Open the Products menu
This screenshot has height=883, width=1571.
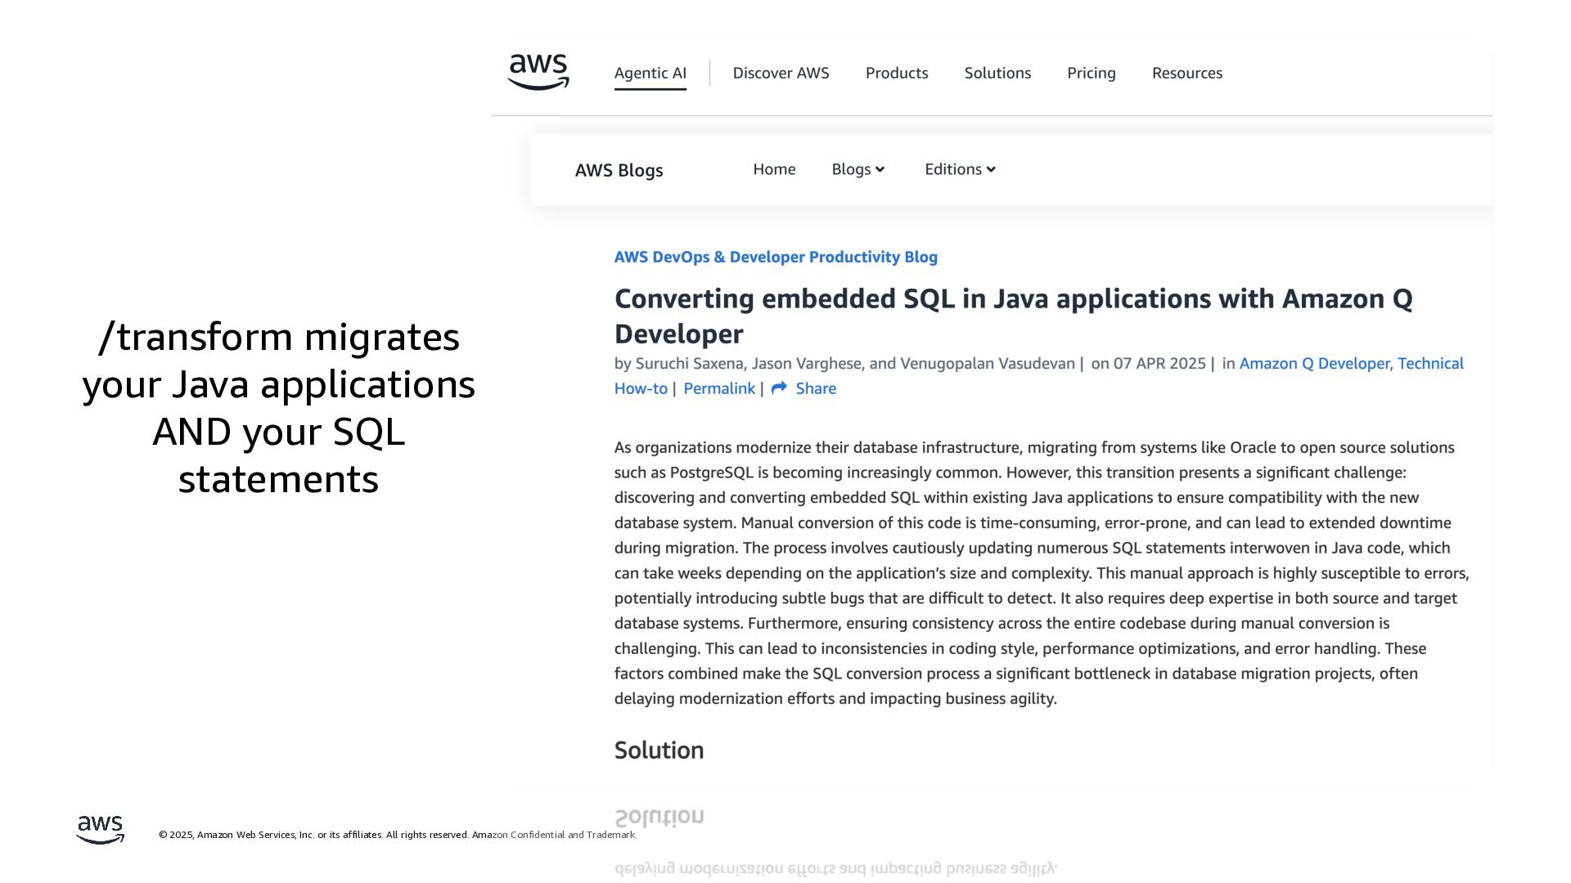[897, 73]
